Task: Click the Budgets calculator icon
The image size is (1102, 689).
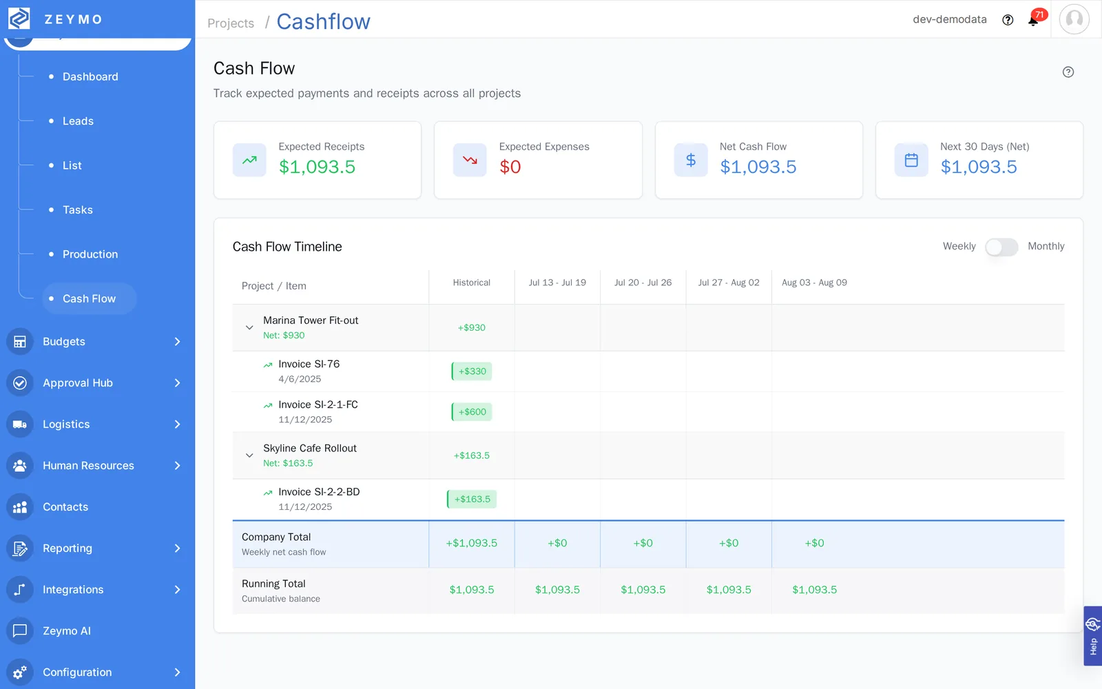Action: pyautogui.click(x=20, y=342)
